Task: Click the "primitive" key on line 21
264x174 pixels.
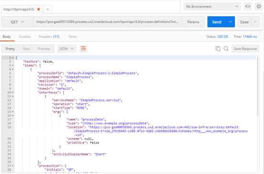Action: 76,143
